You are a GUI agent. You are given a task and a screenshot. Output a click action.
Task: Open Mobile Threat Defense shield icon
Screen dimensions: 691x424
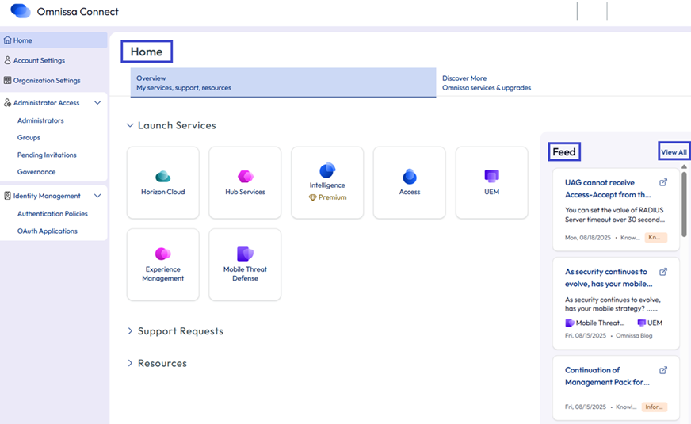tap(246, 254)
